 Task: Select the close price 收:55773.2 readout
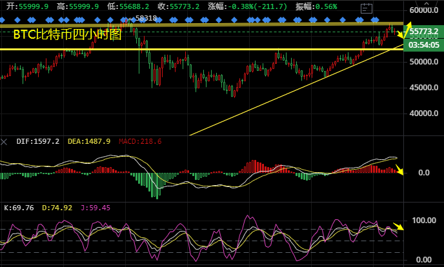178,6
